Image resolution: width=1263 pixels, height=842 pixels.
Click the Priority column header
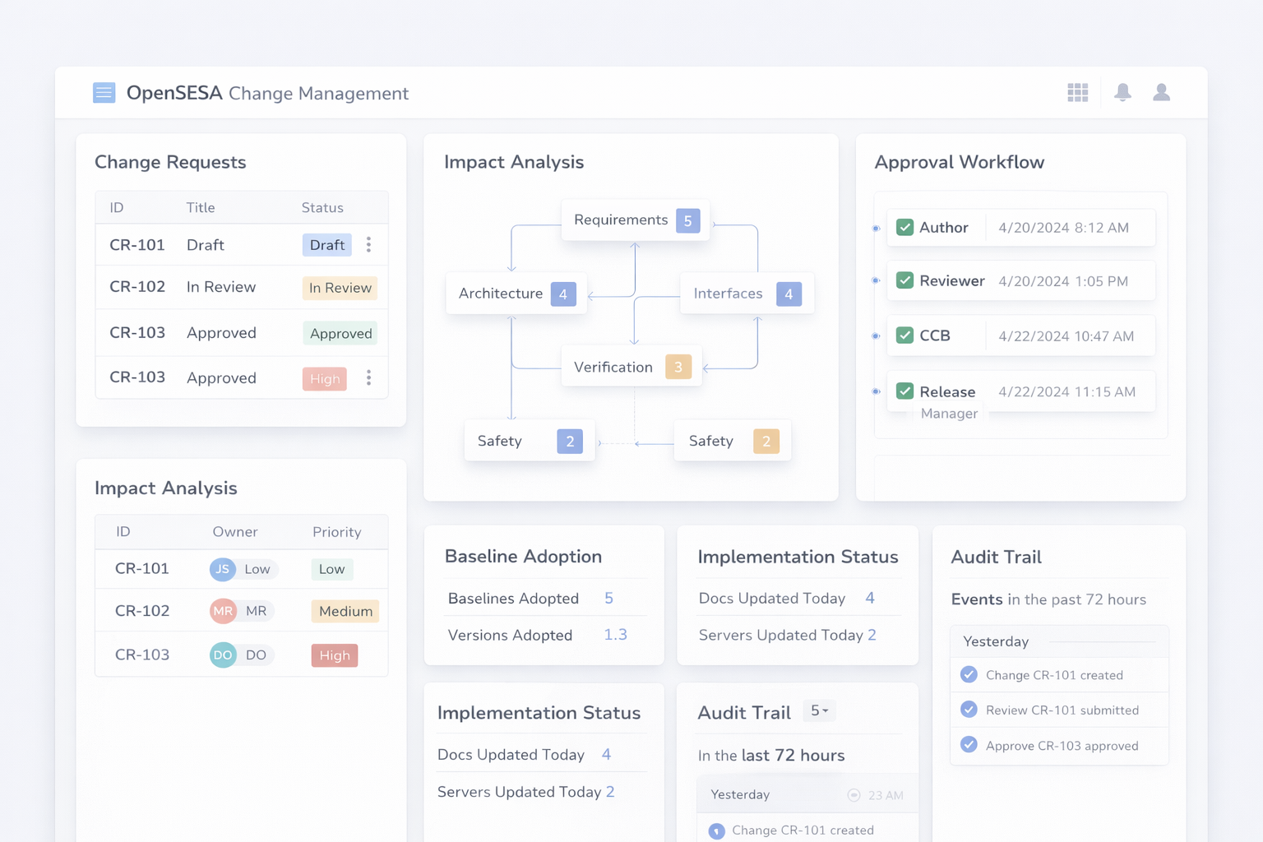[x=336, y=532]
